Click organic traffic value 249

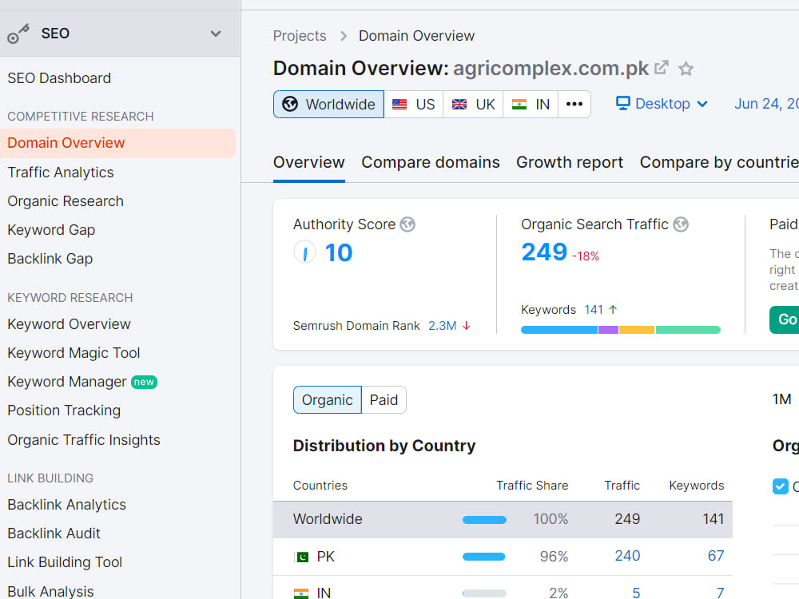pyautogui.click(x=543, y=252)
